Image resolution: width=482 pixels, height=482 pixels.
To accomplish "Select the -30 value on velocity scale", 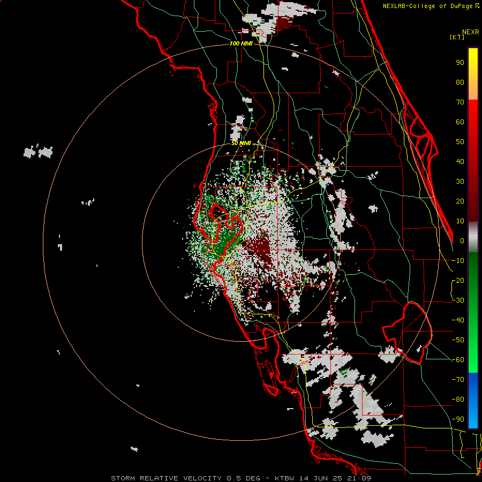I will coord(458,300).
